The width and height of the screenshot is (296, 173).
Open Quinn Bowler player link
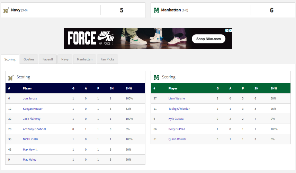tap(177, 139)
